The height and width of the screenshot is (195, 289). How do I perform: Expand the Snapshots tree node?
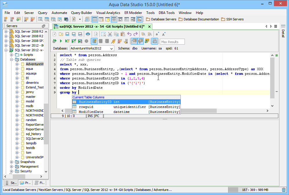[x=12, y=162]
